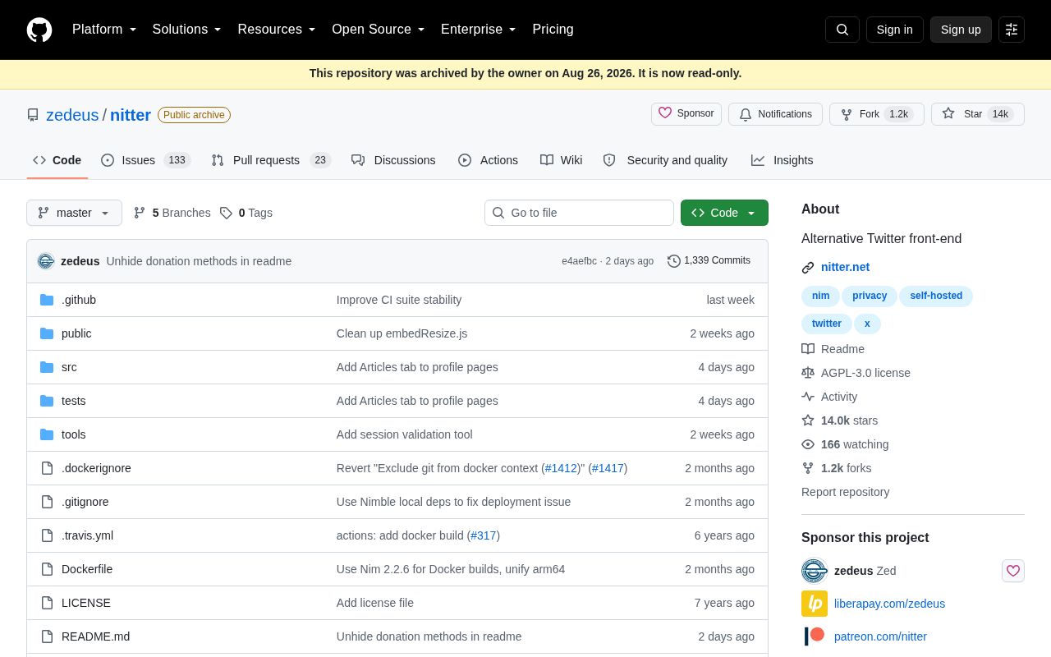The image size is (1051, 657).
Task: Star the nitter repository
Action: 978,114
